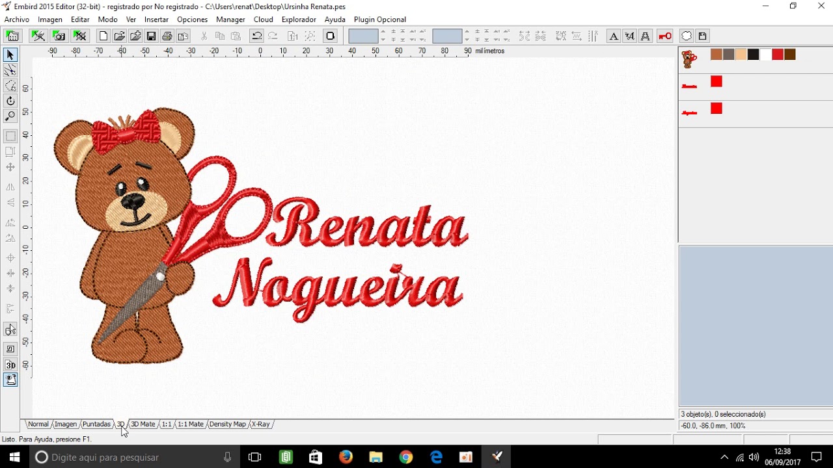Open the Editar menu

(80, 19)
